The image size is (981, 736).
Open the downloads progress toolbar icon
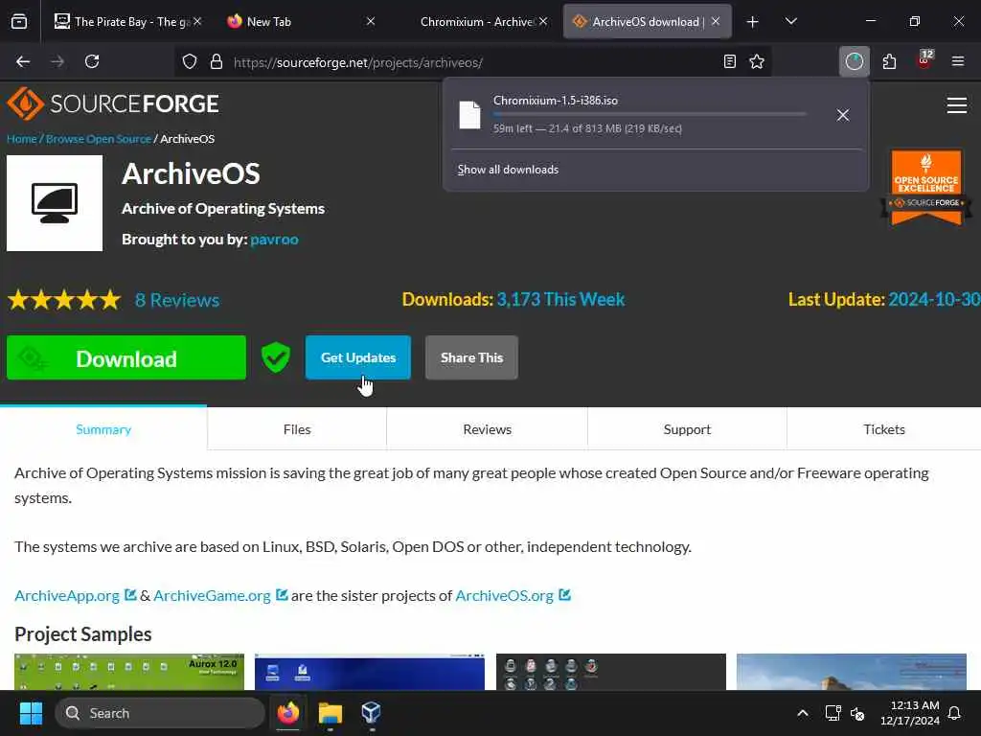[x=854, y=61]
